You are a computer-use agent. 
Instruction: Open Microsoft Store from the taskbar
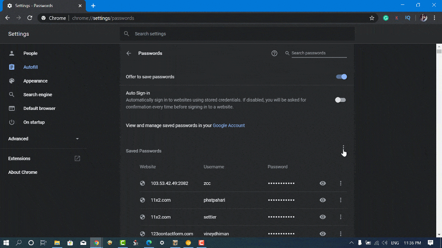click(x=70, y=243)
